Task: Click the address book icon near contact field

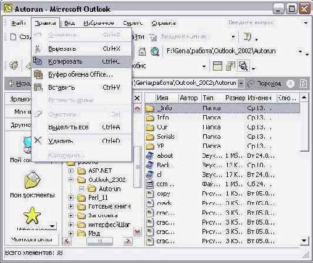Action: click(153, 37)
